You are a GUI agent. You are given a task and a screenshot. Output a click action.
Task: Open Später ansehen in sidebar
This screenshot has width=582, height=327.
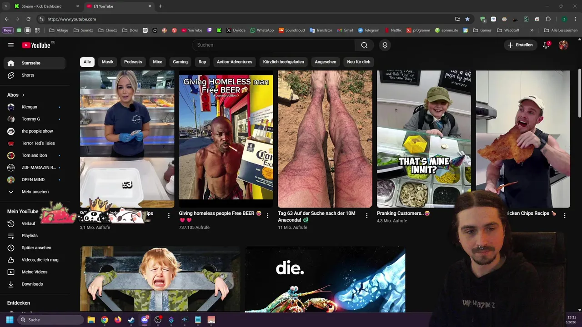point(35,248)
